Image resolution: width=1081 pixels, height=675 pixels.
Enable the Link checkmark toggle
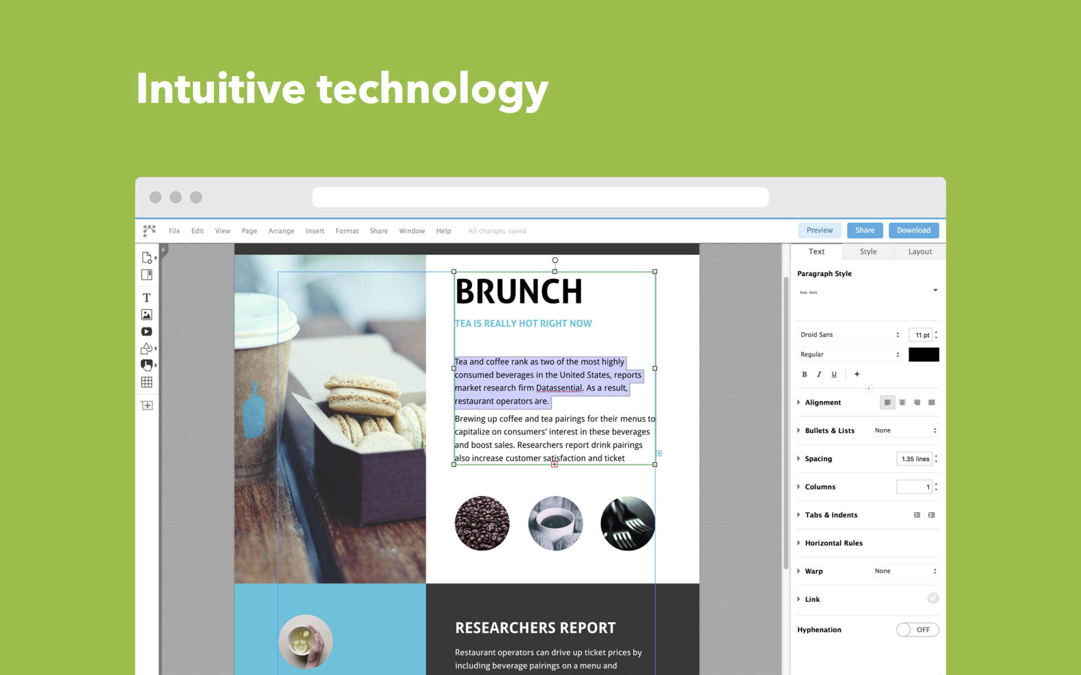[933, 599]
